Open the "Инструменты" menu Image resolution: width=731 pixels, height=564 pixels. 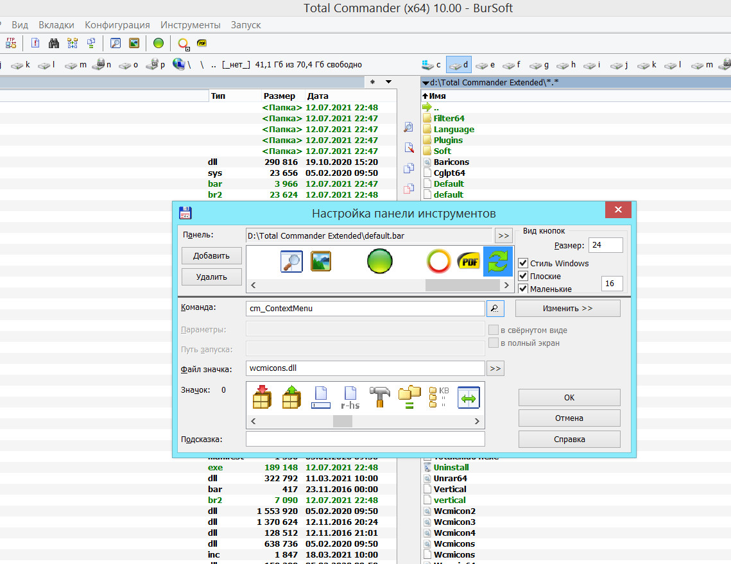191,25
